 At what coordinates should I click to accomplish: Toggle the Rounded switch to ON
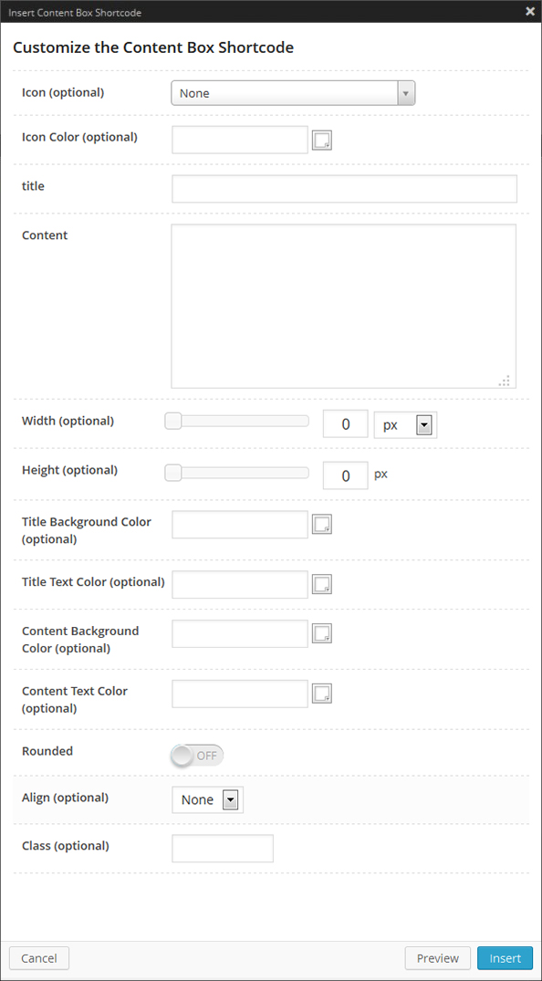196,756
